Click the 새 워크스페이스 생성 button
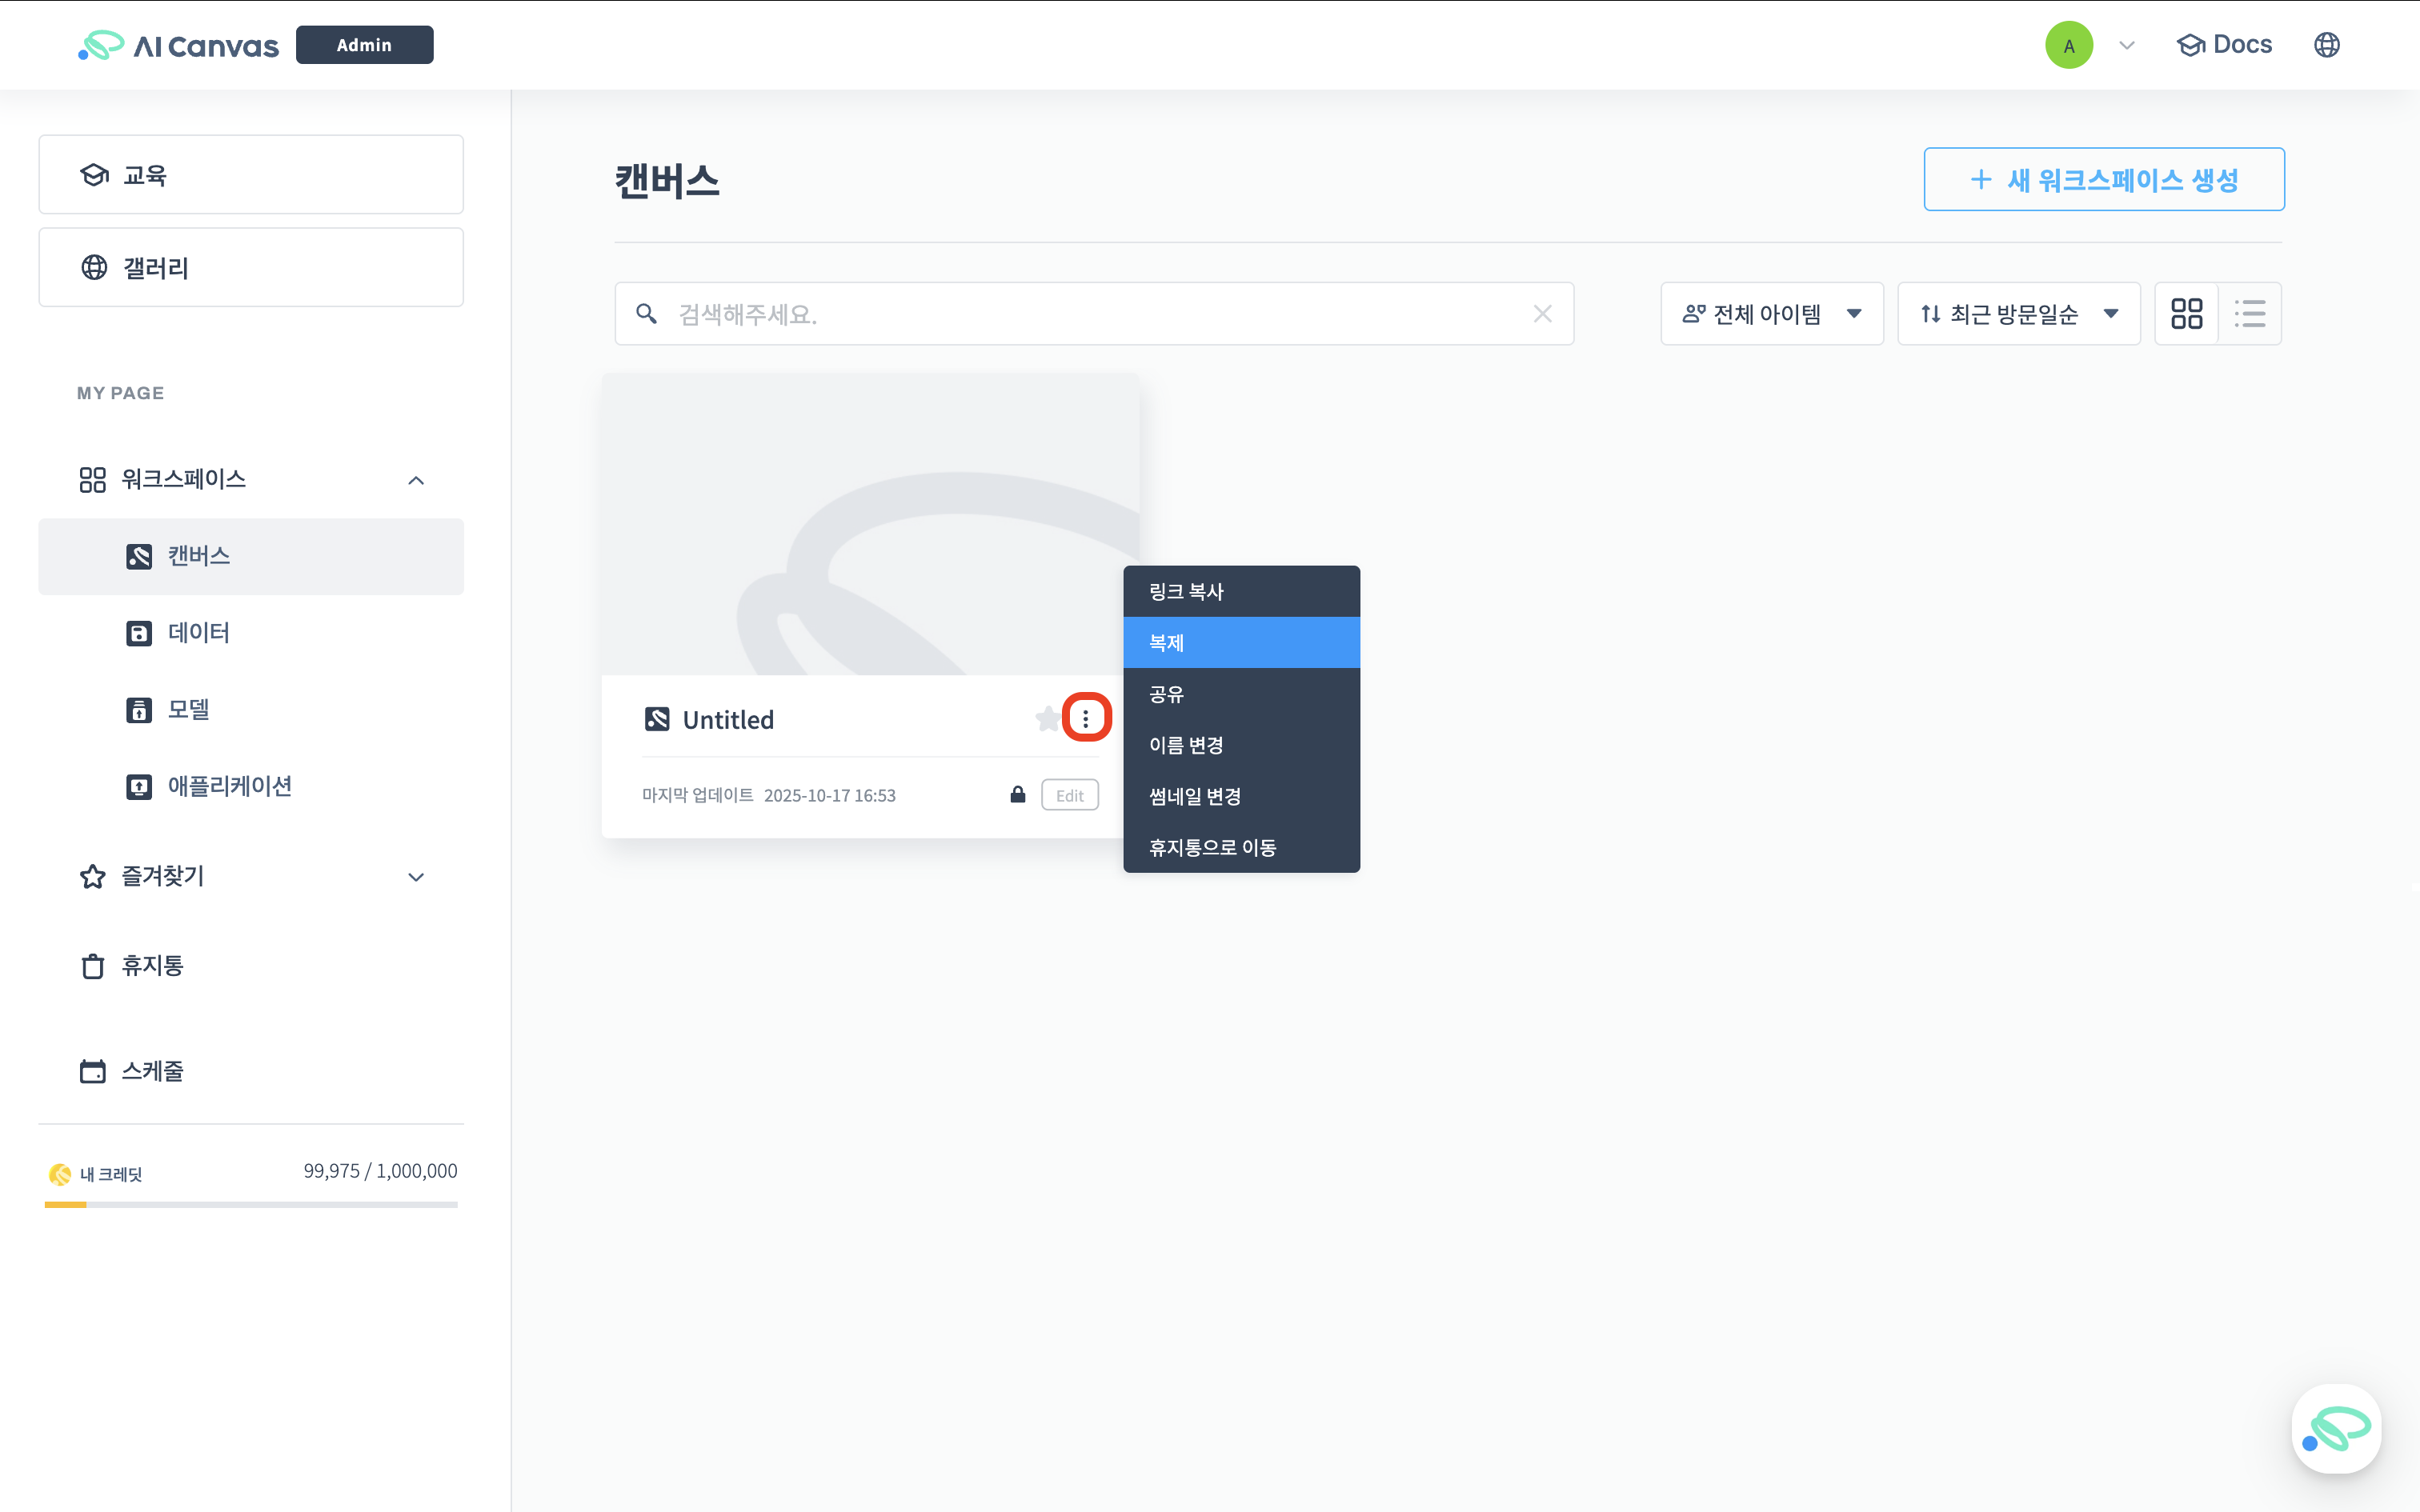This screenshot has height=1512, width=2420. pos(2103,180)
